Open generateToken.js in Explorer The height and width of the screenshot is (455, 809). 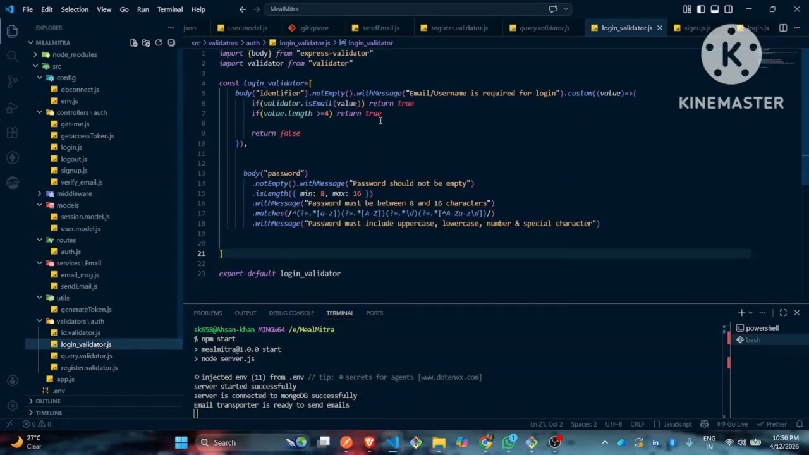tap(86, 310)
